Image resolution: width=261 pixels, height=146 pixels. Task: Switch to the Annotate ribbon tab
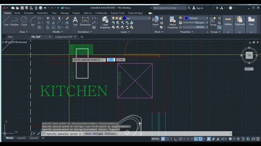pyautogui.click(x=29, y=13)
